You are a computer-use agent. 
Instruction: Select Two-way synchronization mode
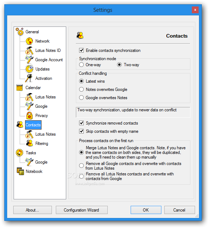119,64
